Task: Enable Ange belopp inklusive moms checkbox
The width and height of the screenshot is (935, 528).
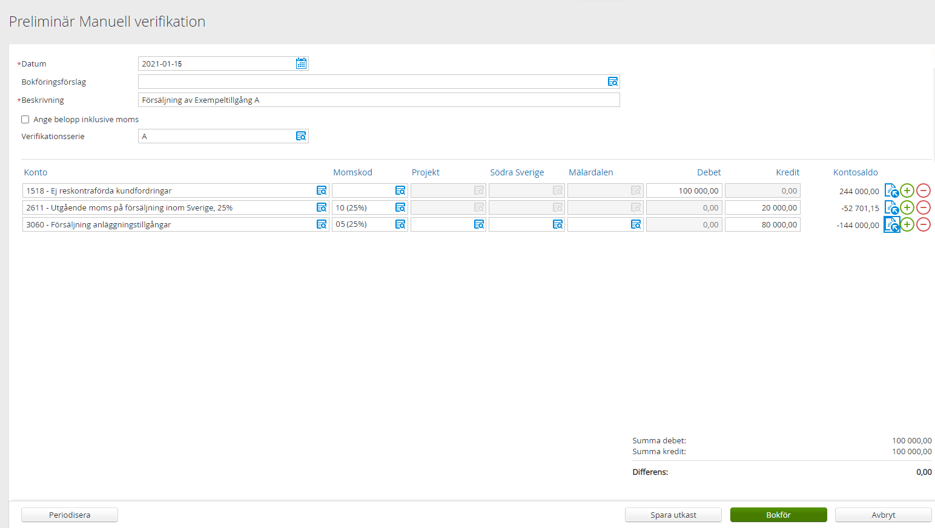Action: [x=25, y=120]
